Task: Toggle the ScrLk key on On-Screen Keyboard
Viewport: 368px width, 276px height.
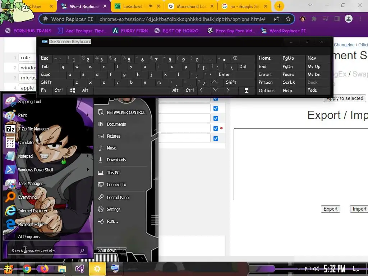Action: point(289,82)
